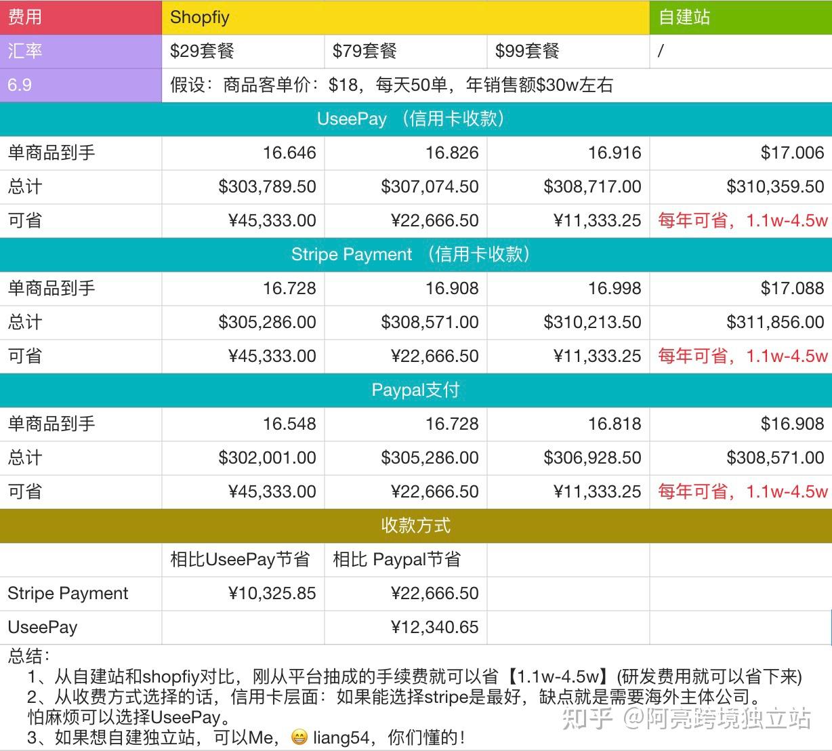The width and height of the screenshot is (832, 751).
Task: Select the total $303,789.50
Action: coord(267,186)
